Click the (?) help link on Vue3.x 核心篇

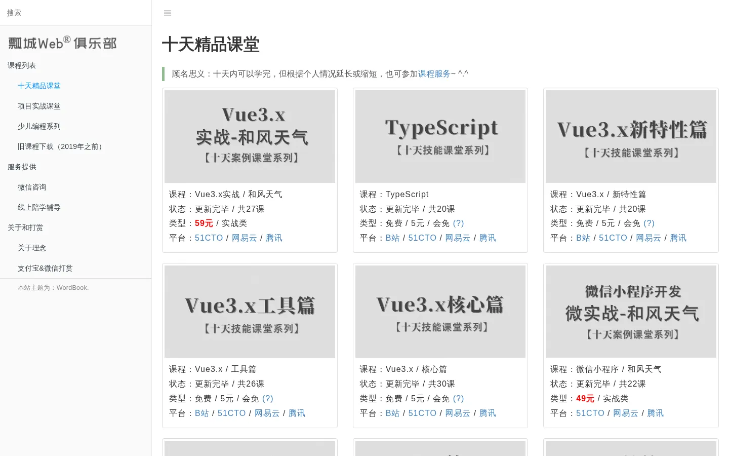pos(458,399)
